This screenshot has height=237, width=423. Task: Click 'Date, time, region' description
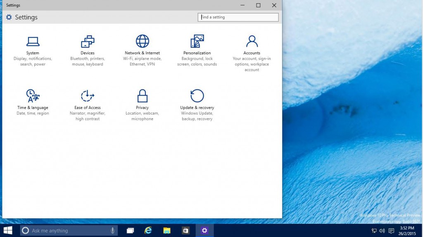coord(33,113)
